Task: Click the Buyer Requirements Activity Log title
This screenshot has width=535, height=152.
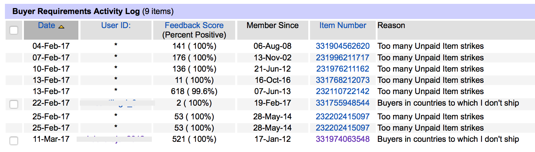Action: (x=76, y=11)
